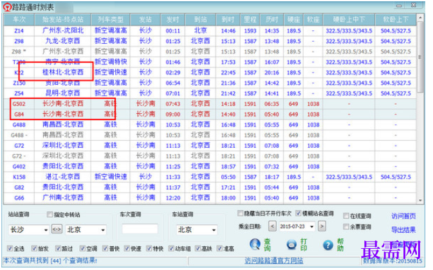Toggle the 准高 train filter
The height and width of the screenshot is (270, 433).
219,249
